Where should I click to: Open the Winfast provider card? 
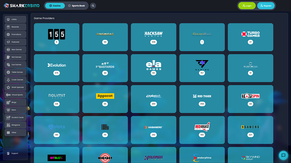point(105,155)
